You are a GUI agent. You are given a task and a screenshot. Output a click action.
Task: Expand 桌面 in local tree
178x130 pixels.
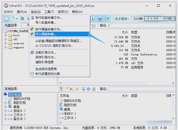pos(5,107)
